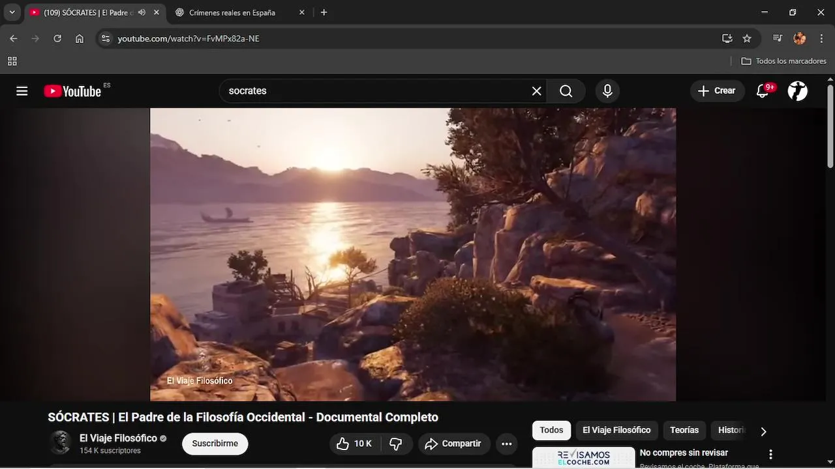Bookmark this page with the star
Screen dimensions: 835x469
(747, 38)
